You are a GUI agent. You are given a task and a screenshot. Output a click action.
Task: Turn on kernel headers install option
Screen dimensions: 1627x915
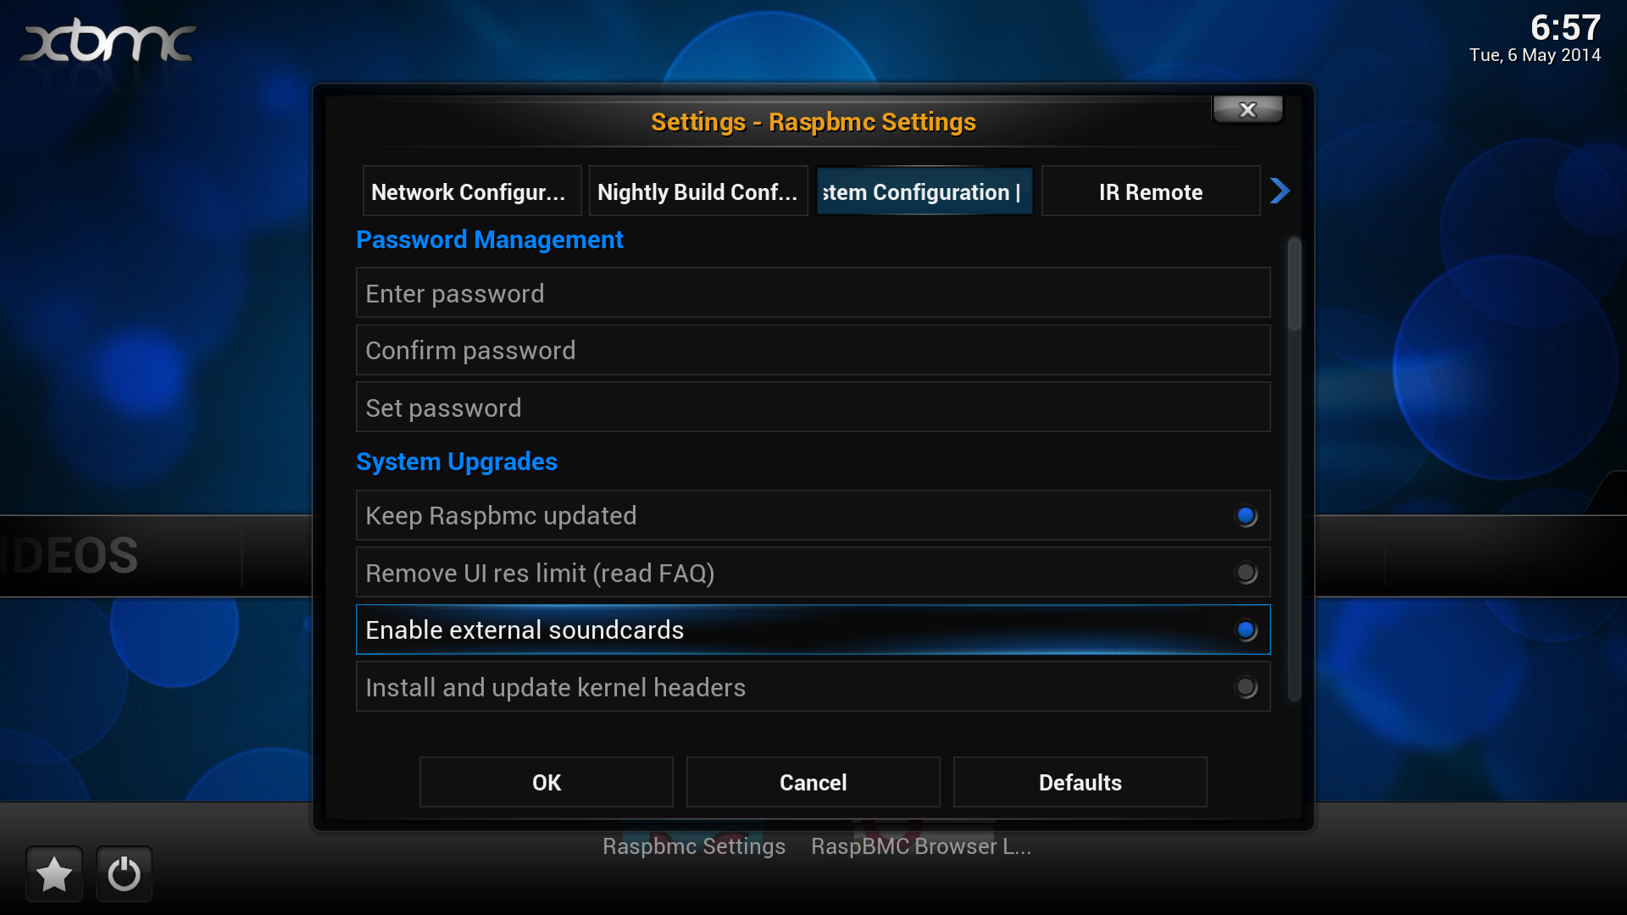pos(1246,688)
